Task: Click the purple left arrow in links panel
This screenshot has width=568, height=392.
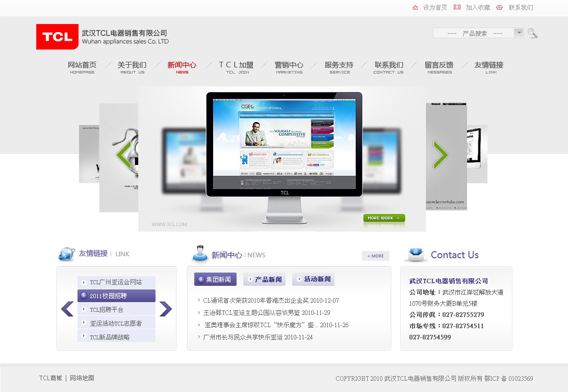Action: click(67, 309)
